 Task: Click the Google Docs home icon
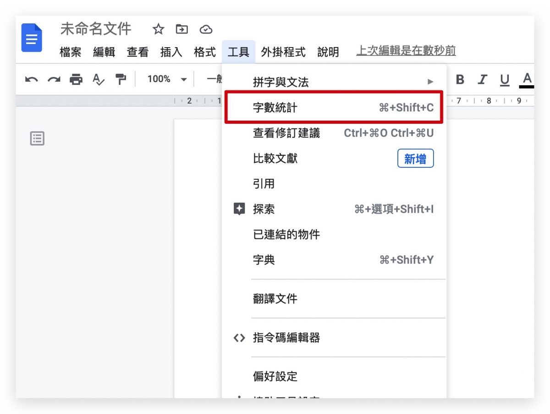[x=32, y=38]
